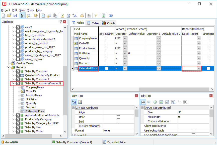This screenshot has height=145, width=217.
Task: Select the Radio button edit tag icon
Action: point(155,102)
